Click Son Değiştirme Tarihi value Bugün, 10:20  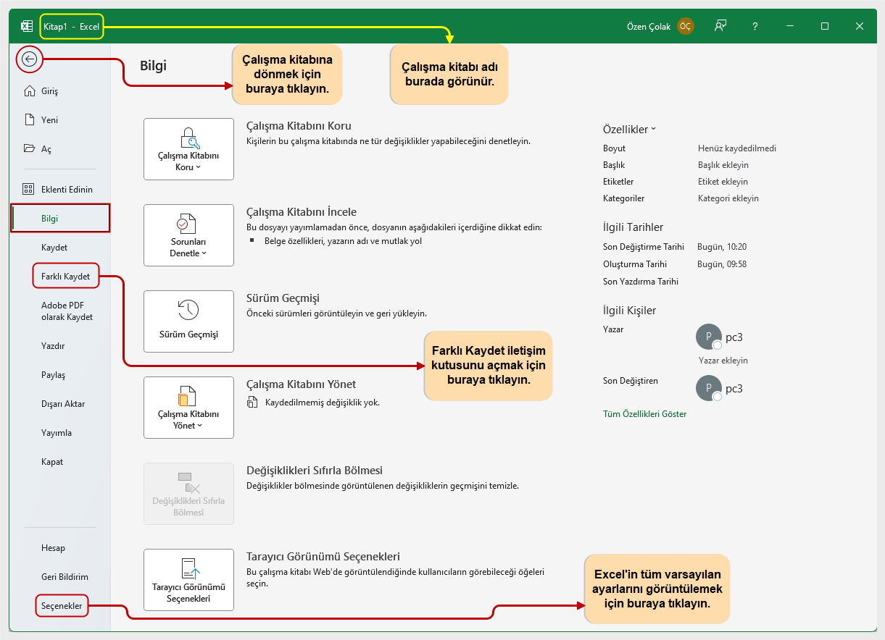[x=722, y=247]
